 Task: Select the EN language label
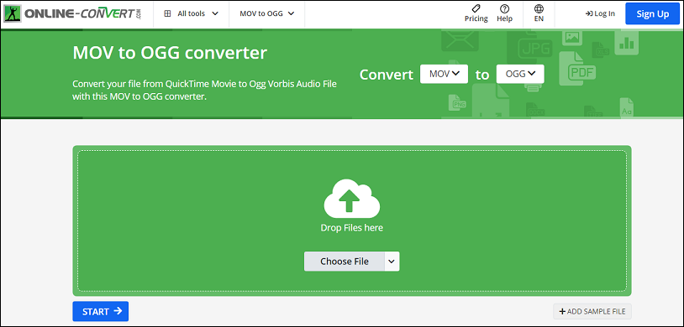pyautogui.click(x=539, y=18)
